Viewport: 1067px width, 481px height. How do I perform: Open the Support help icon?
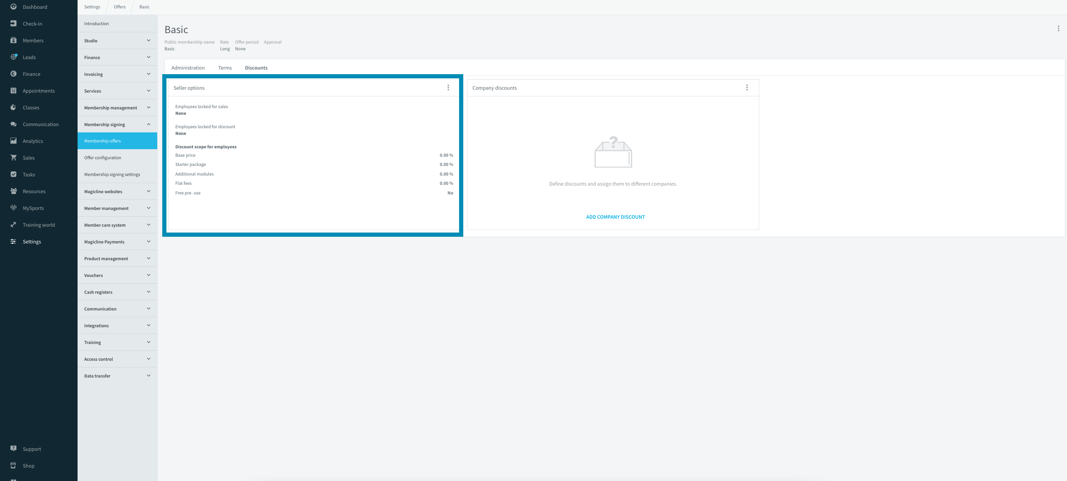[x=13, y=449]
